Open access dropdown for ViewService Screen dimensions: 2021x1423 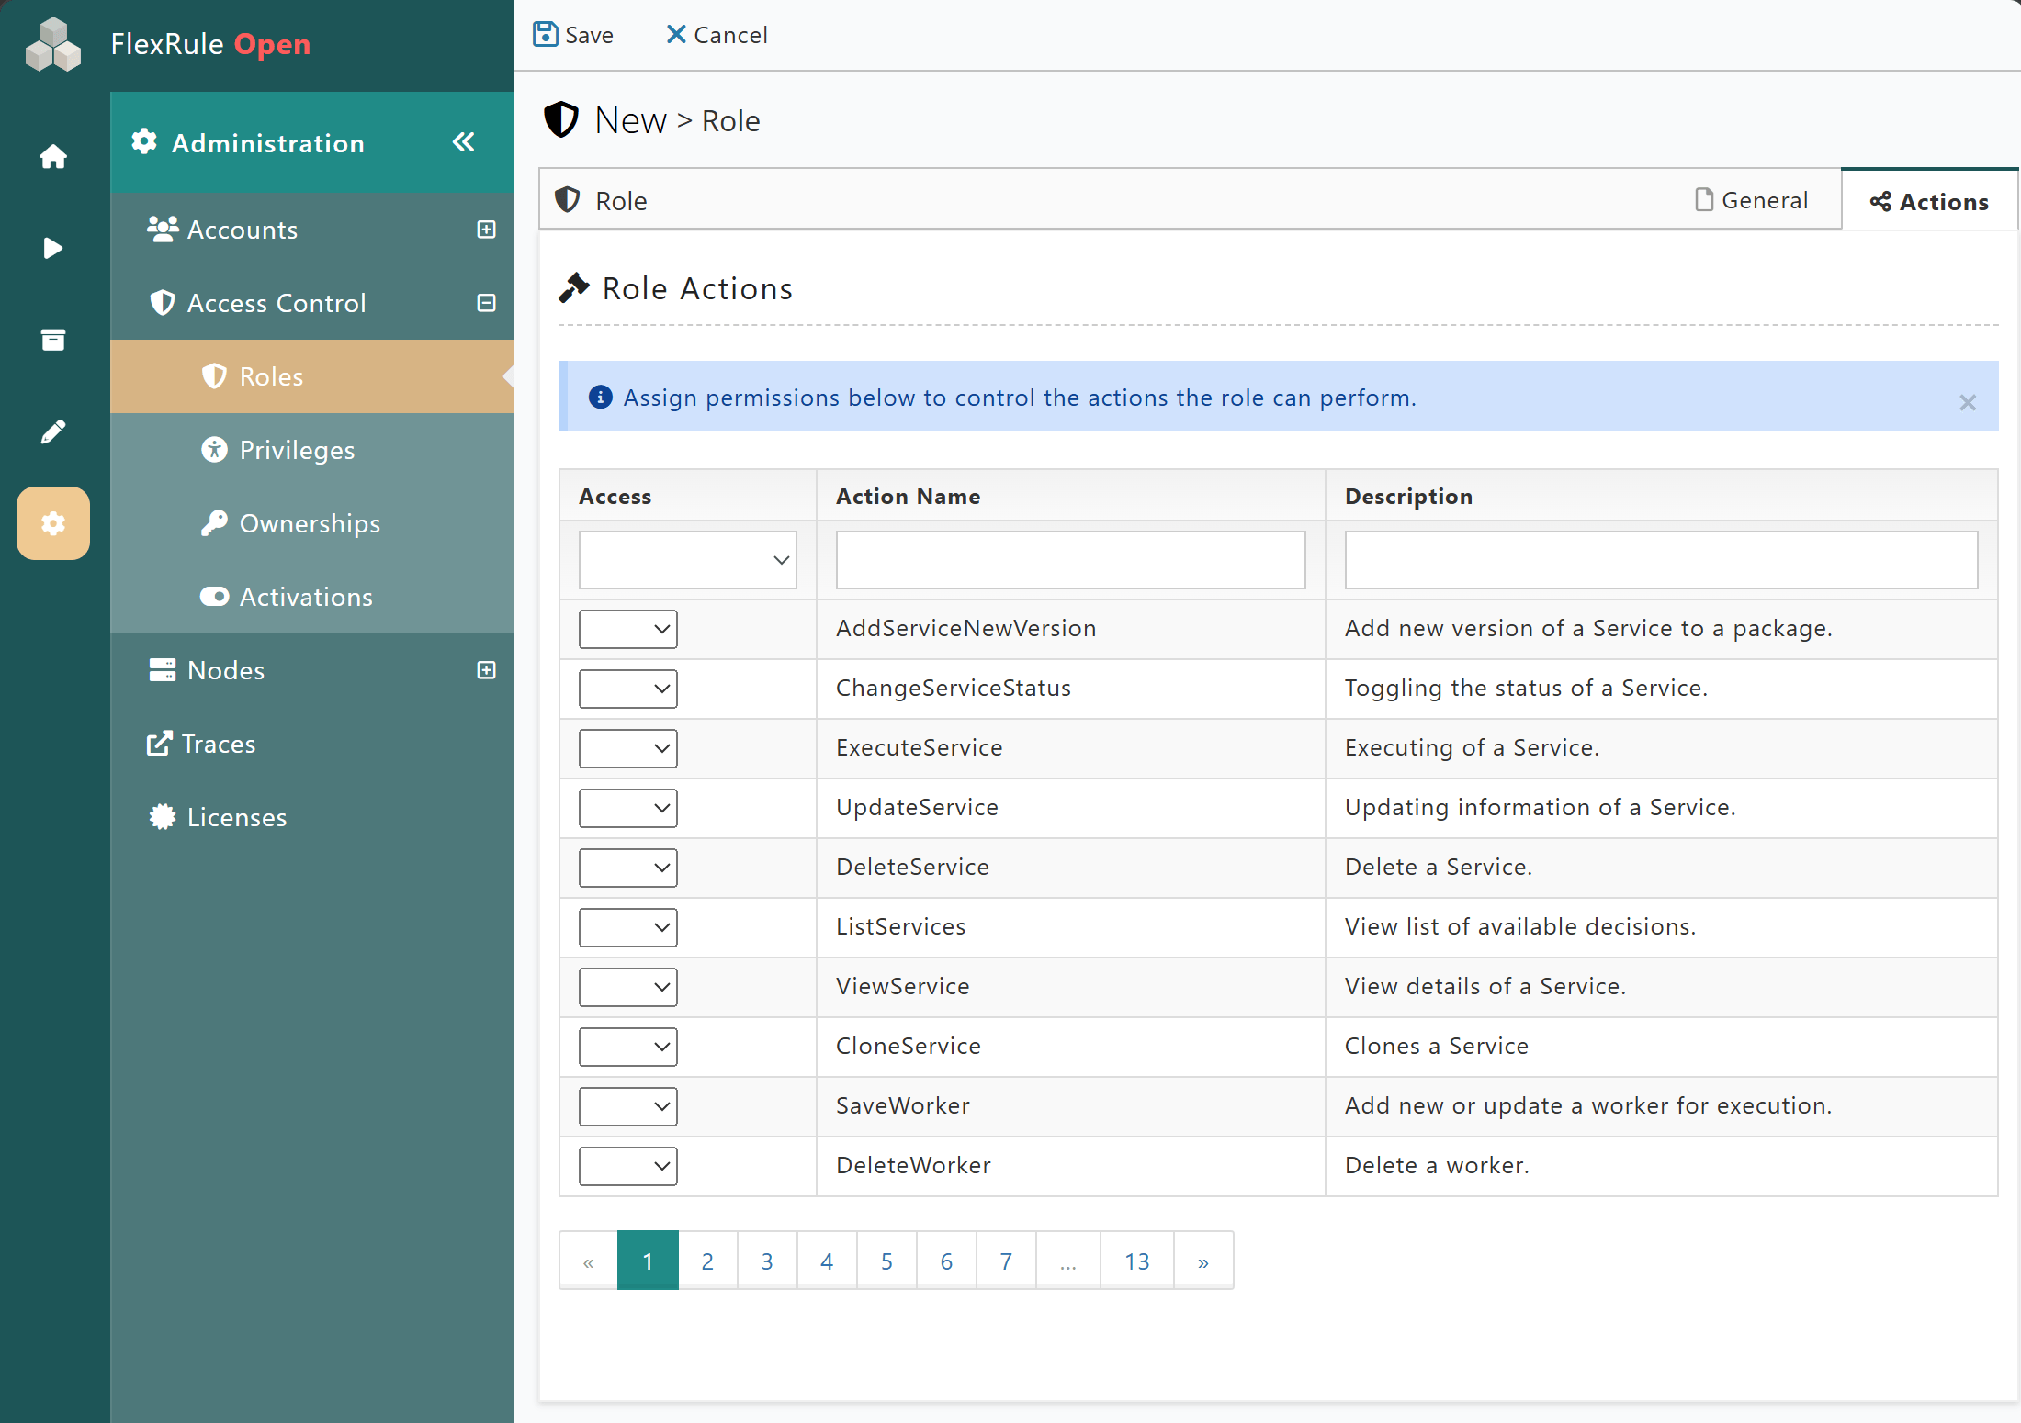pyautogui.click(x=628, y=987)
